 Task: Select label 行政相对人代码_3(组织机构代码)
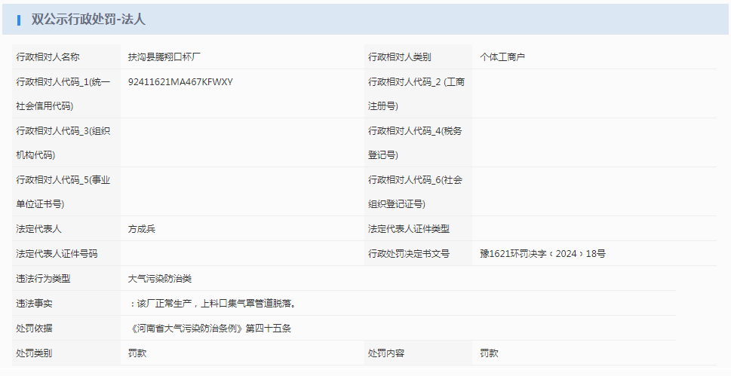pyautogui.click(x=63, y=142)
